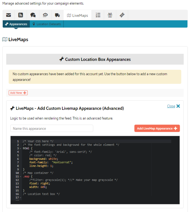The width and height of the screenshot is (191, 212).
Task: Open the weather cloud tab
Action: coord(45,15)
